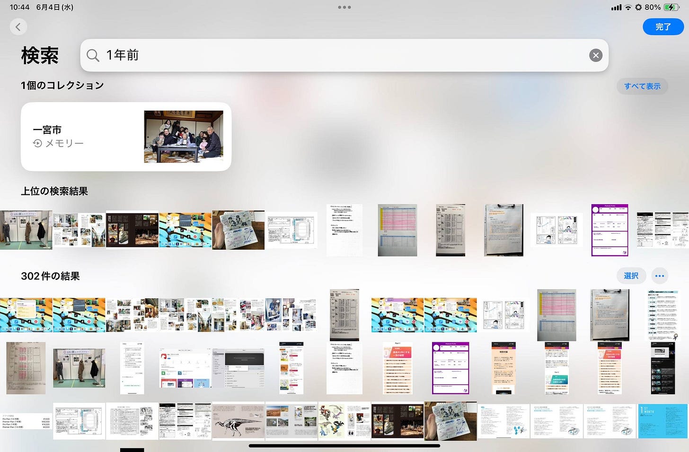
Task: Open the three-dot more options button
Action: coord(660,276)
